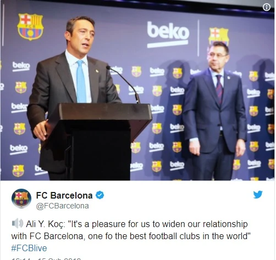Click the blue verified badge
This screenshot has width=276, height=260.
(x=100, y=195)
